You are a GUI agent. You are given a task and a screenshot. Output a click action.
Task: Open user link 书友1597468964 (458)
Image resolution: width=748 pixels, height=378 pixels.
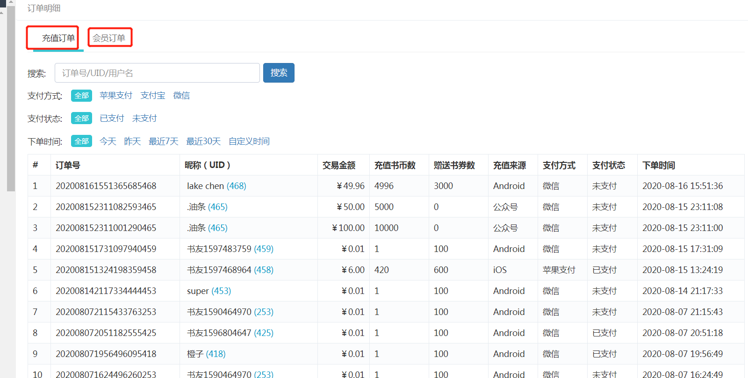click(x=263, y=270)
